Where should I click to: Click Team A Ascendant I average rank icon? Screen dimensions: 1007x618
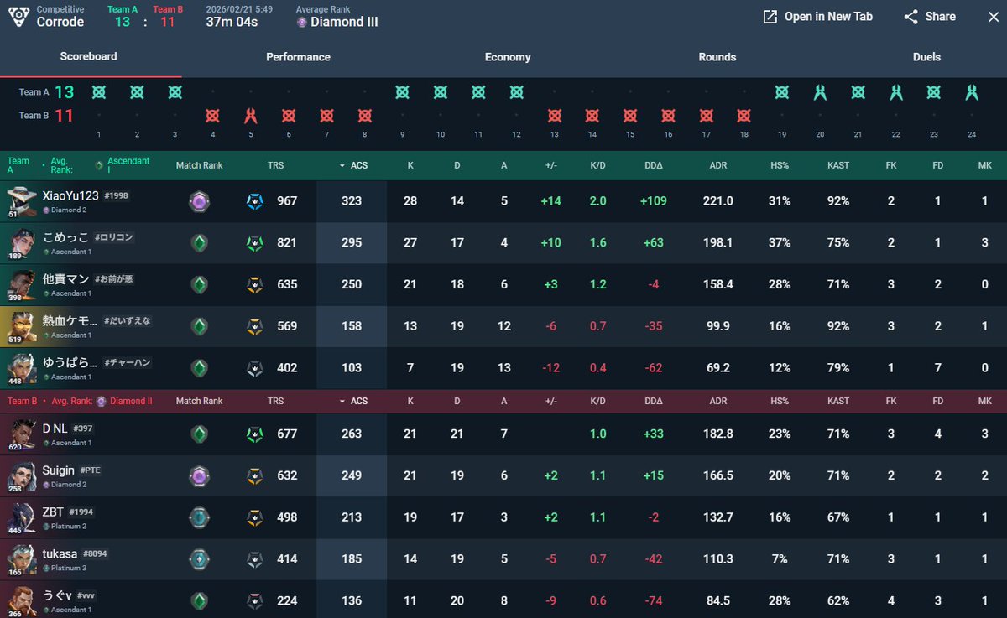pos(99,166)
